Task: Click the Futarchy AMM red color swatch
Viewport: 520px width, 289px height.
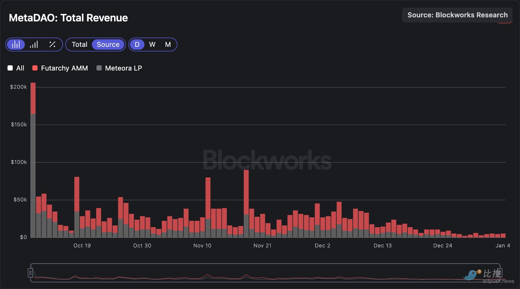Action: coord(35,68)
